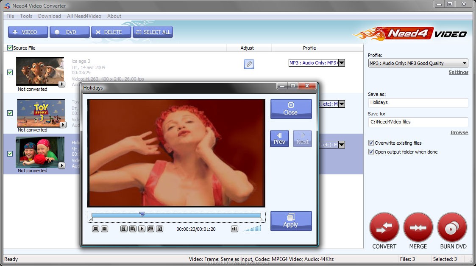Click ice age 3 duration '00:03:29'
The image size is (476, 266).
pos(81,73)
